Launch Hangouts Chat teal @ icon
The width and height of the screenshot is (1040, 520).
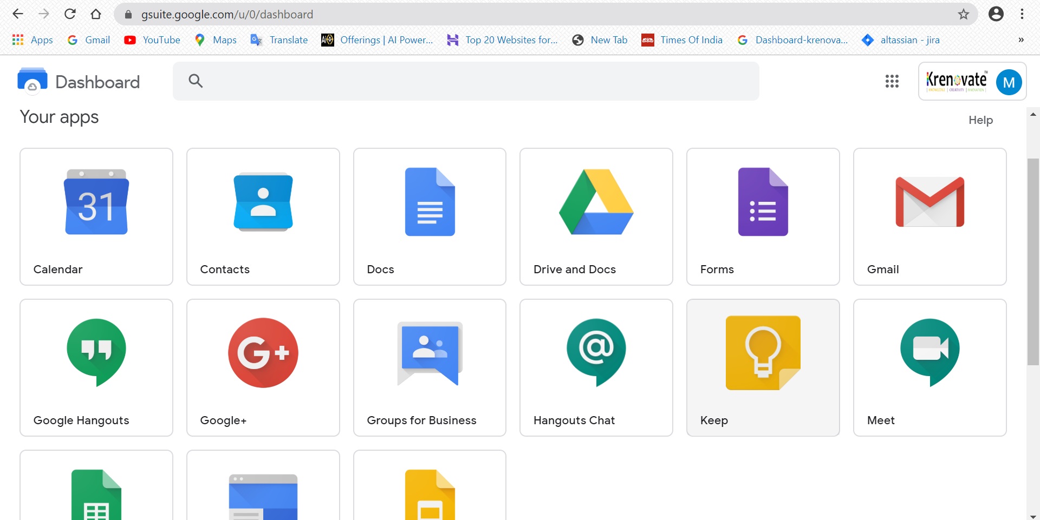596,353
